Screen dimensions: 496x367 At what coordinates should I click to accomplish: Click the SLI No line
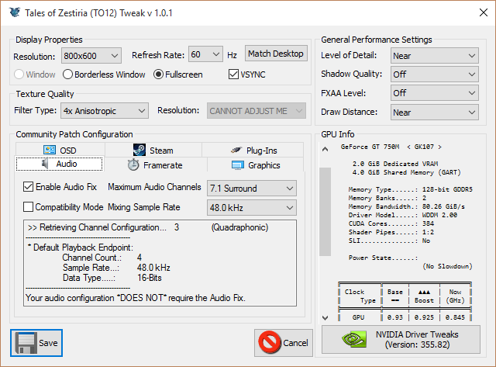point(389,241)
